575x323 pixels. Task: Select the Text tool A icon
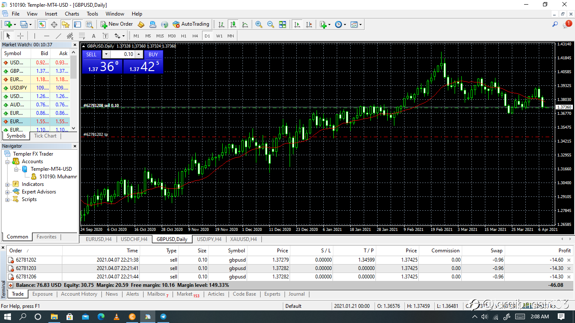tap(93, 36)
